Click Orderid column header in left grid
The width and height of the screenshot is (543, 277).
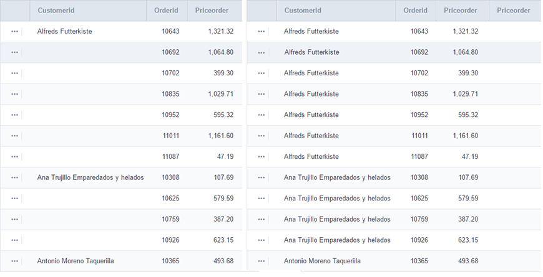coord(166,11)
